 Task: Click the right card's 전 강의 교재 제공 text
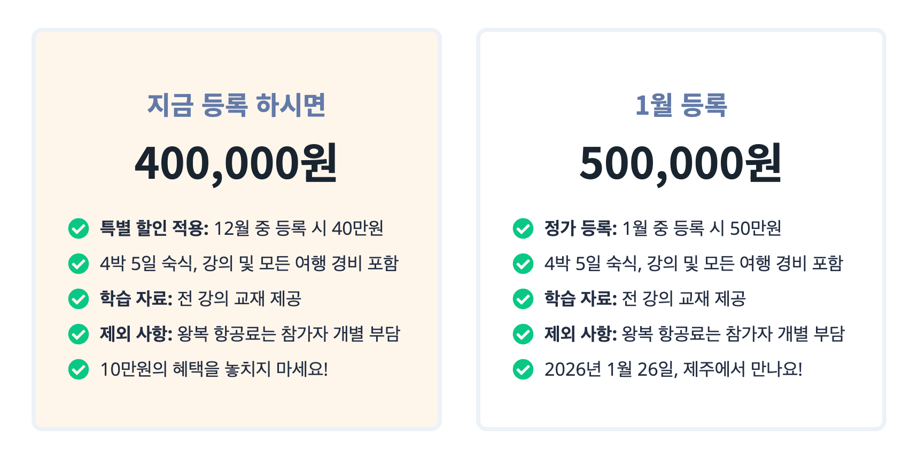click(684, 299)
